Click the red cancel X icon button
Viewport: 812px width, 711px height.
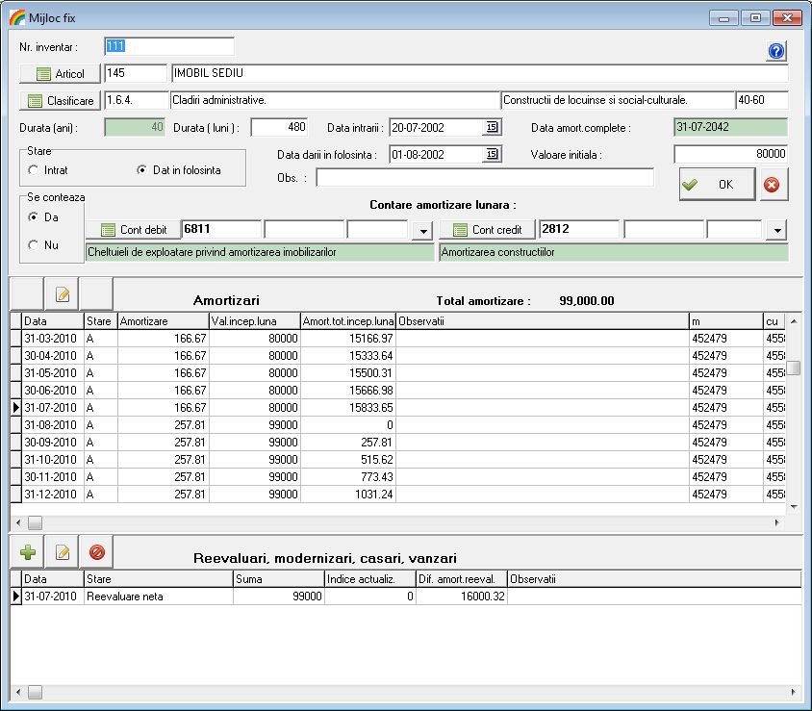coord(773,184)
